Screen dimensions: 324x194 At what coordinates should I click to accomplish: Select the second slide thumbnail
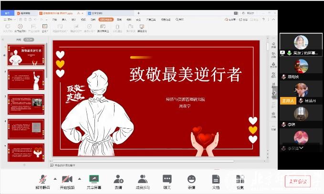pyautogui.click(x=26, y=80)
